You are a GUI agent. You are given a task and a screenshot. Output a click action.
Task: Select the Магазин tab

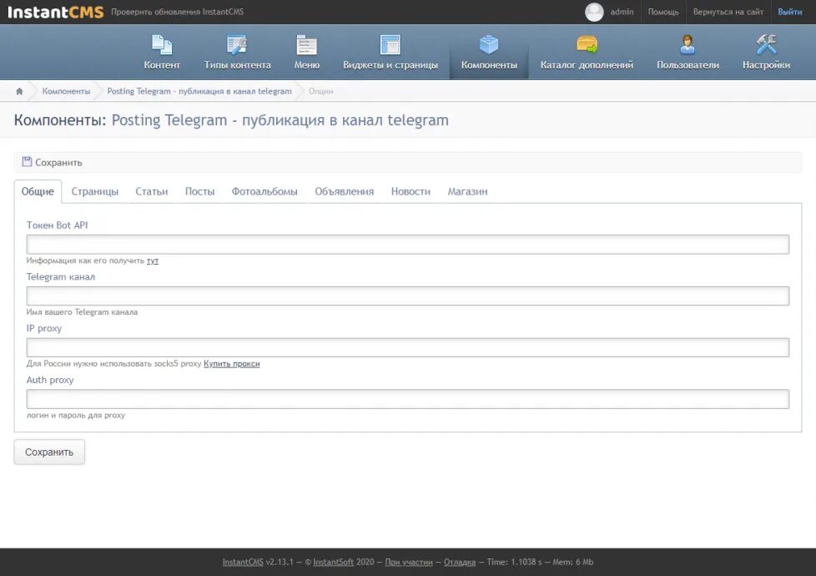coord(467,192)
